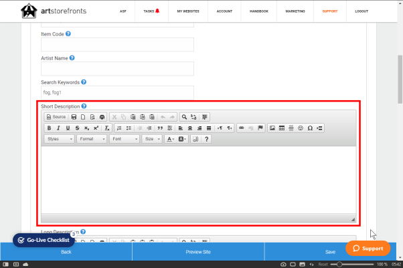Screen dimensions: 403x268
Task: Click the Insert Table icon
Action: (282, 128)
